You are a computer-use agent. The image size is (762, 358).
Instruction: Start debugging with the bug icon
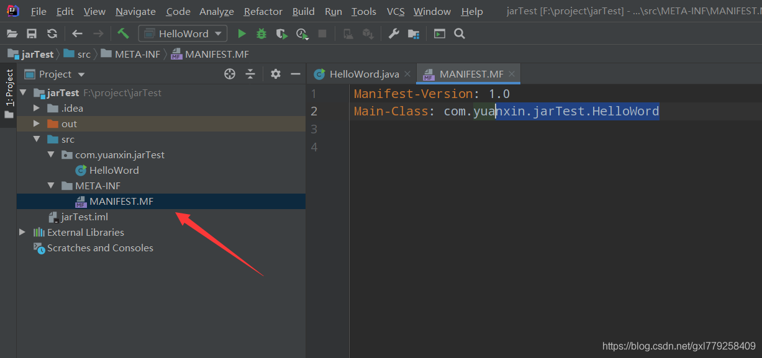pos(261,34)
